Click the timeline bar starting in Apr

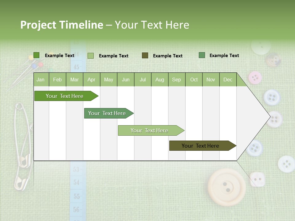pyautogui.click(x=107, y=113)
